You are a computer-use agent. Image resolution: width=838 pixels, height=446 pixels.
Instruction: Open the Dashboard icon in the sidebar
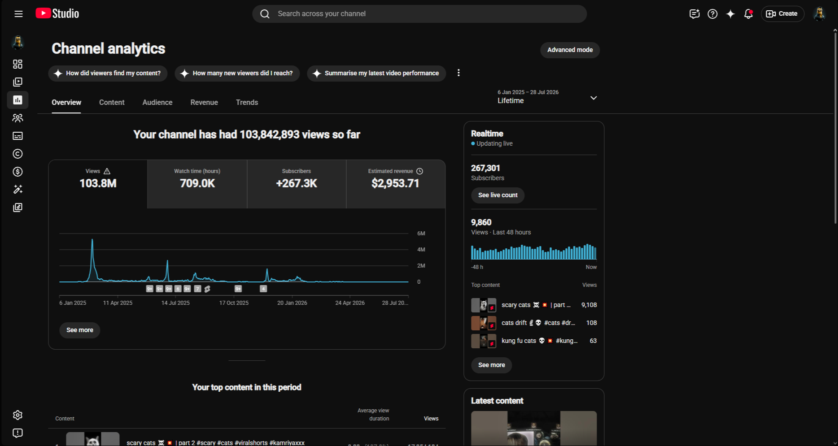pyautogui.click(x=17, y=64)
